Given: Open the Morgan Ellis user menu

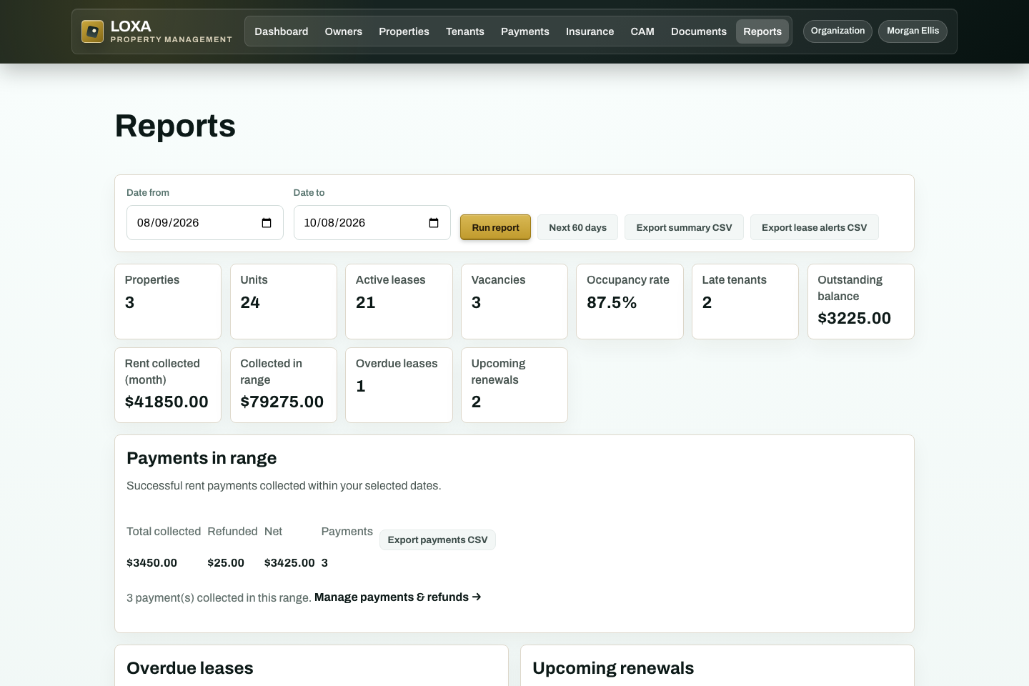Looking at the screenshot, I should click(x=913, y=31).
